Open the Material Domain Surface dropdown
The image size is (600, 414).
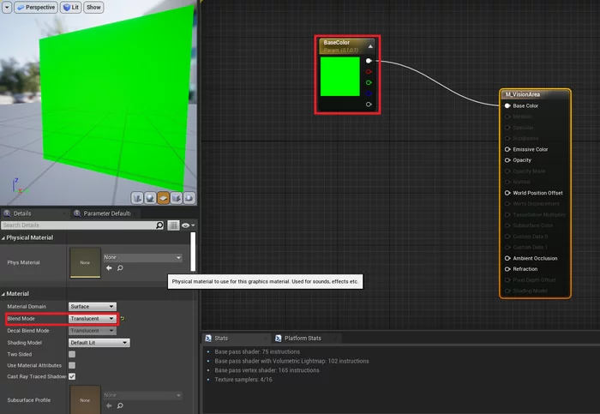[x=93, y=307]
